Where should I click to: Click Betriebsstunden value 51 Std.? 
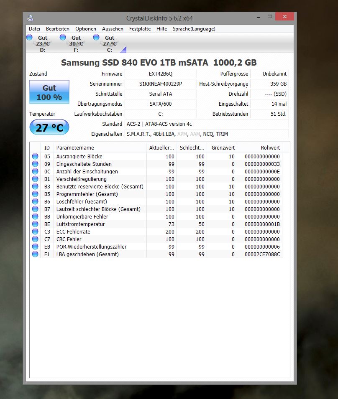pyautogui.click(x=269, y=114)
